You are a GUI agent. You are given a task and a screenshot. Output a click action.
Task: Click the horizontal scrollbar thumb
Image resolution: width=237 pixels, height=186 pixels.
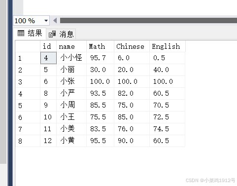coord(148,21)
